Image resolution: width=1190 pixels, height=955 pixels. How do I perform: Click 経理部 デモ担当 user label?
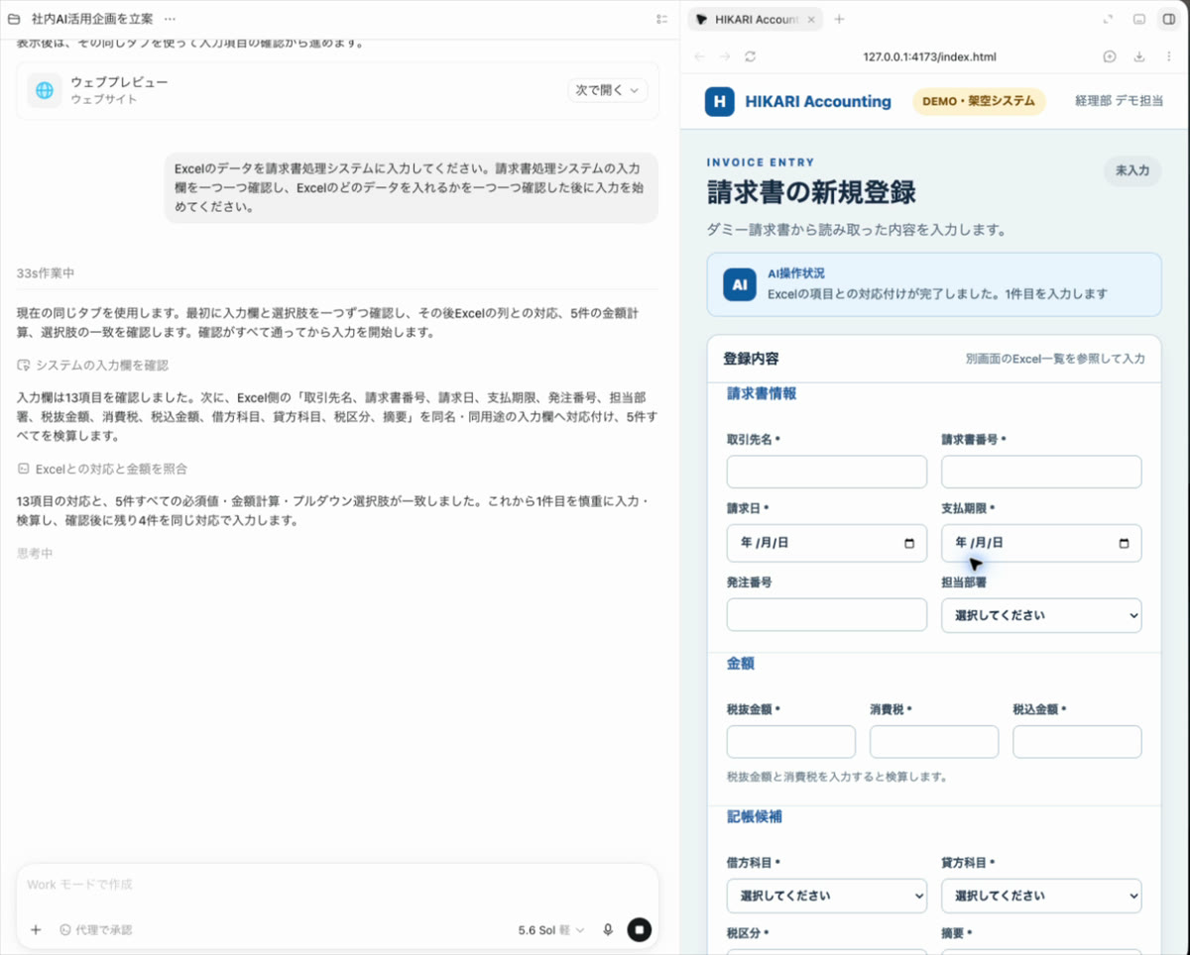pos(1120,101)
